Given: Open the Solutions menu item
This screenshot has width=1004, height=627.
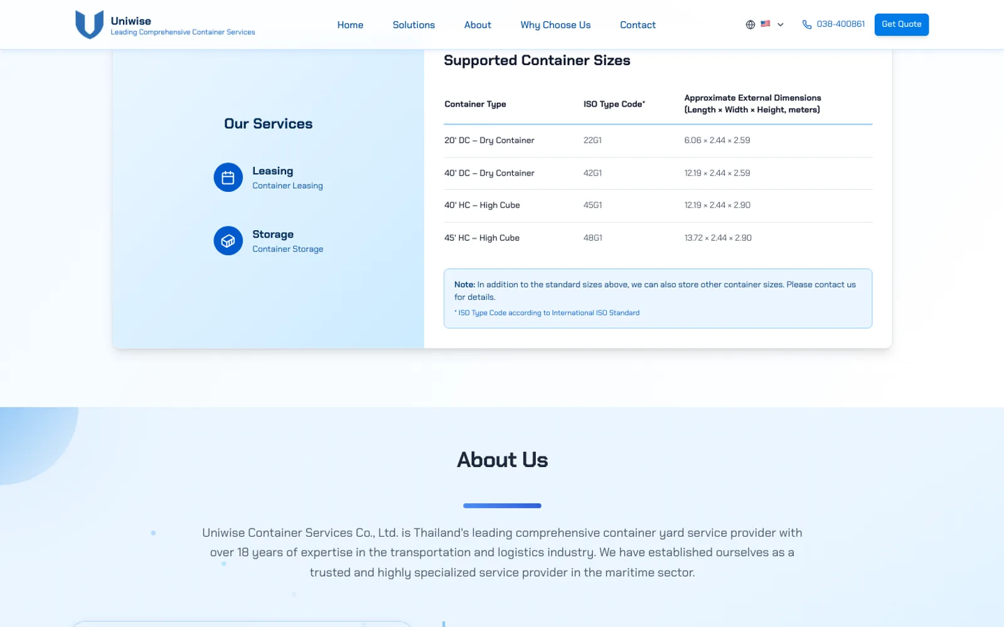Looking at the screenshot, I should [x=414, y=25].
